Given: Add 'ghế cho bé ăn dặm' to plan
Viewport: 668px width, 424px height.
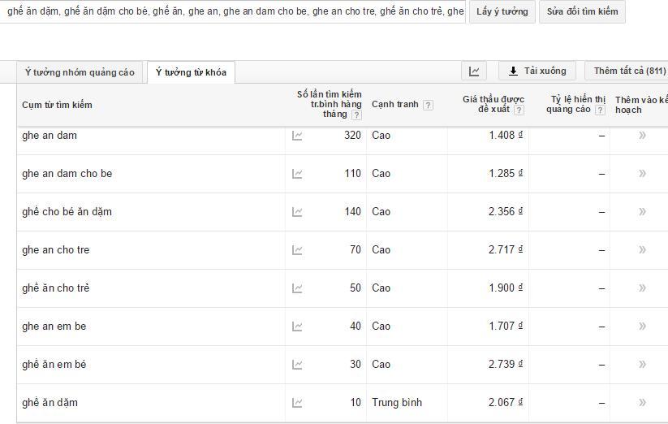Looking at the screenshot, I should coord(642,212).
